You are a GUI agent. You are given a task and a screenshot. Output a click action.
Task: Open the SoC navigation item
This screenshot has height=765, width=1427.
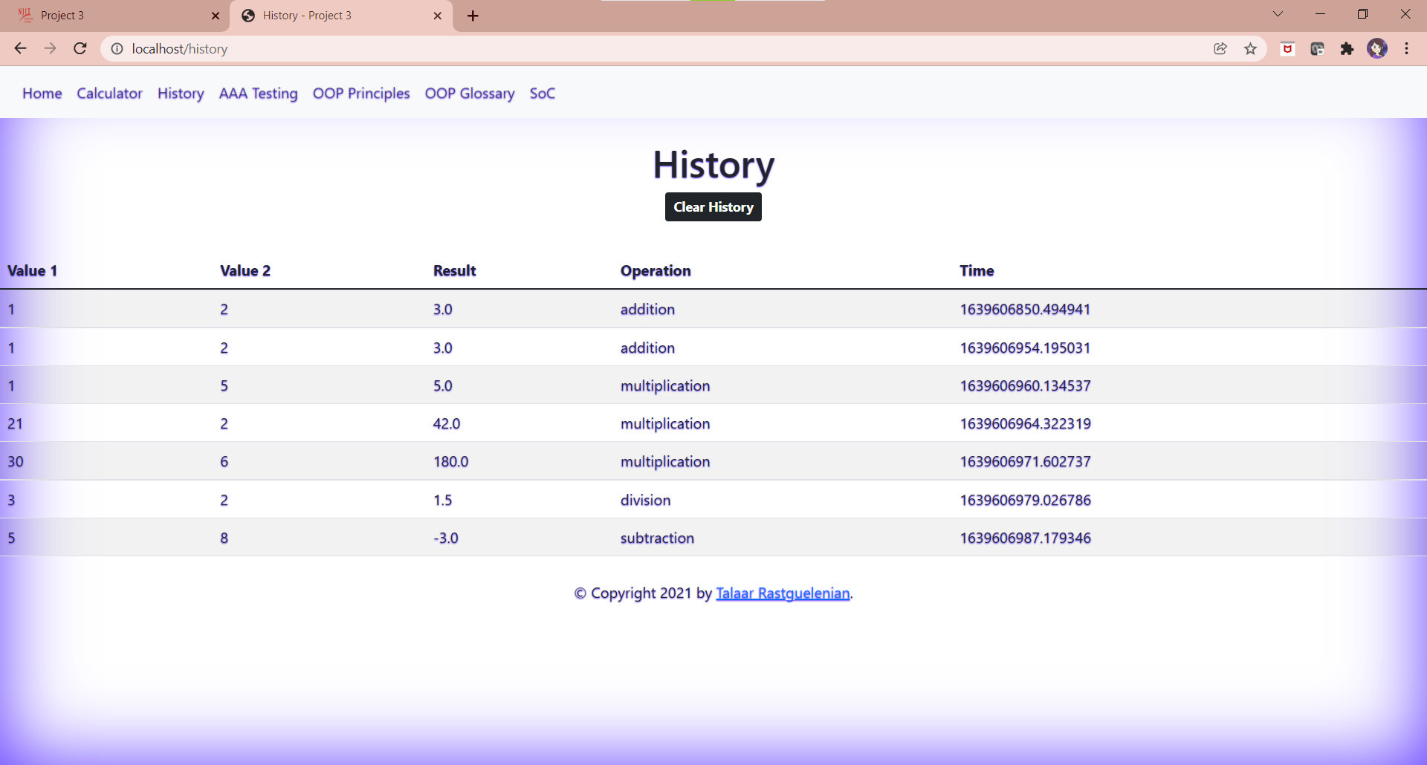[543, 93]
